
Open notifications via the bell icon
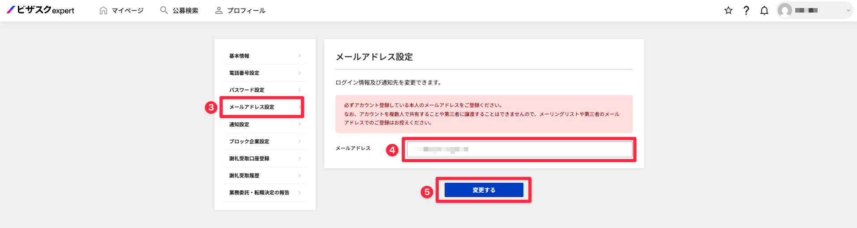[764, 10]
